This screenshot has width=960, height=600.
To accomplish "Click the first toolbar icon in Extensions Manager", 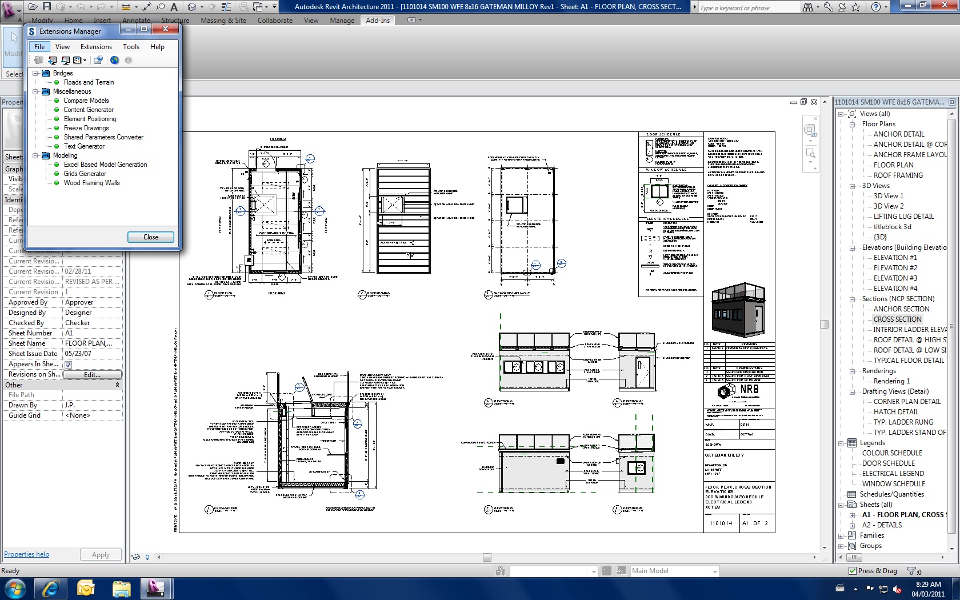I will (38, 60).
